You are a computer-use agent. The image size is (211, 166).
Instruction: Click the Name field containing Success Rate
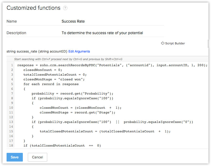73,21
